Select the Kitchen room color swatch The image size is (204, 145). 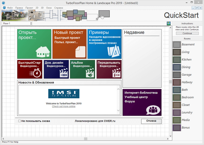tap(177, 59)
